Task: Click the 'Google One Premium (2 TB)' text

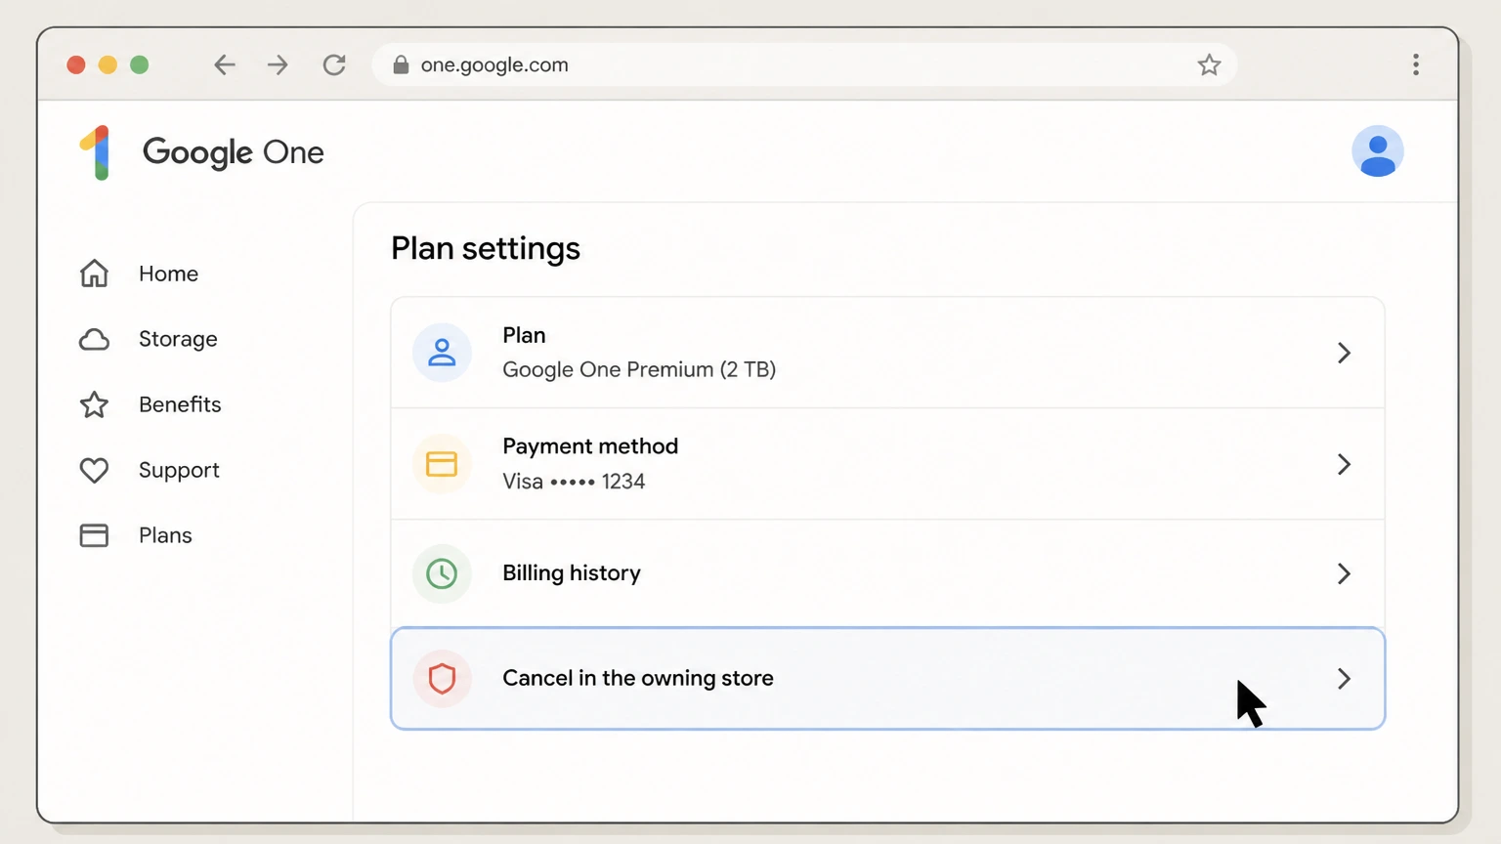Action: tap(639, 369)
